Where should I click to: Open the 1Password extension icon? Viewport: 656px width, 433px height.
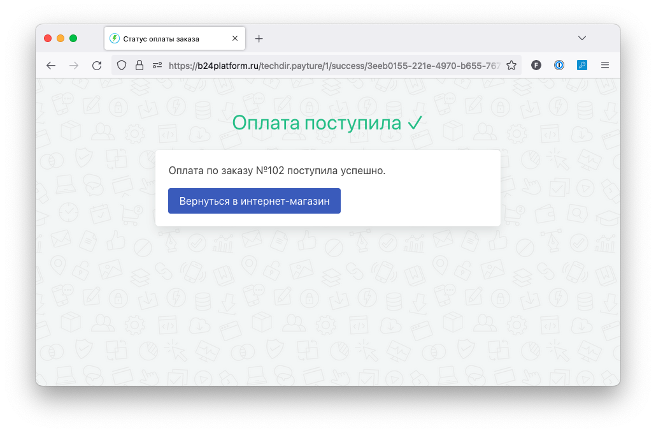(559, 65)
